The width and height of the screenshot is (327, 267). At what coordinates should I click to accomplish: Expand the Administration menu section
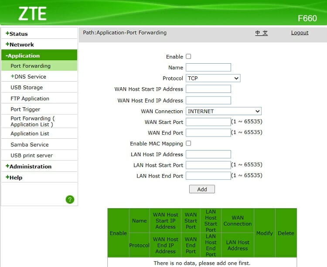(x=28, y=167)
